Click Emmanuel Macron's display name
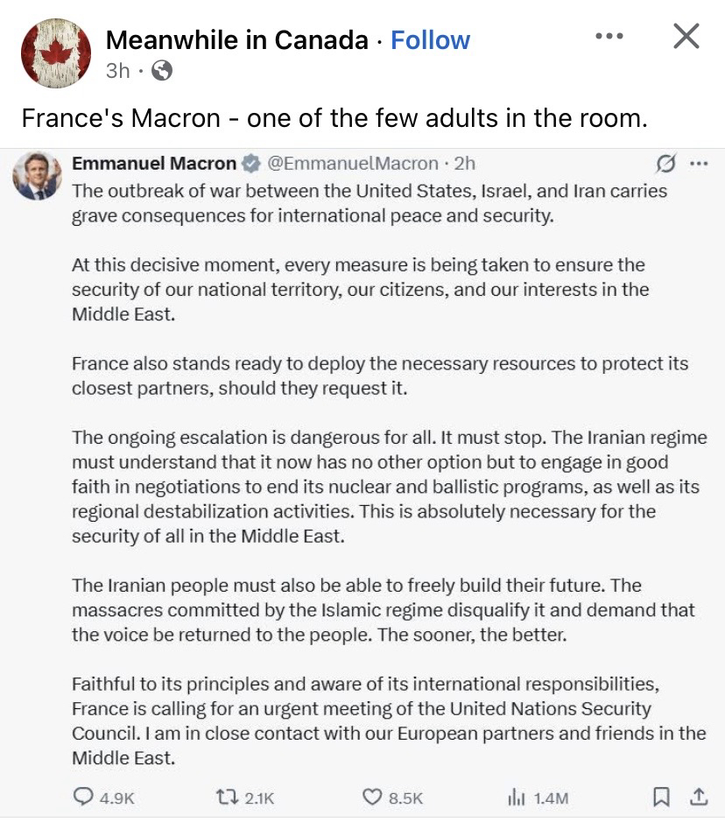The image size is (725, 822). click(154, 164)
